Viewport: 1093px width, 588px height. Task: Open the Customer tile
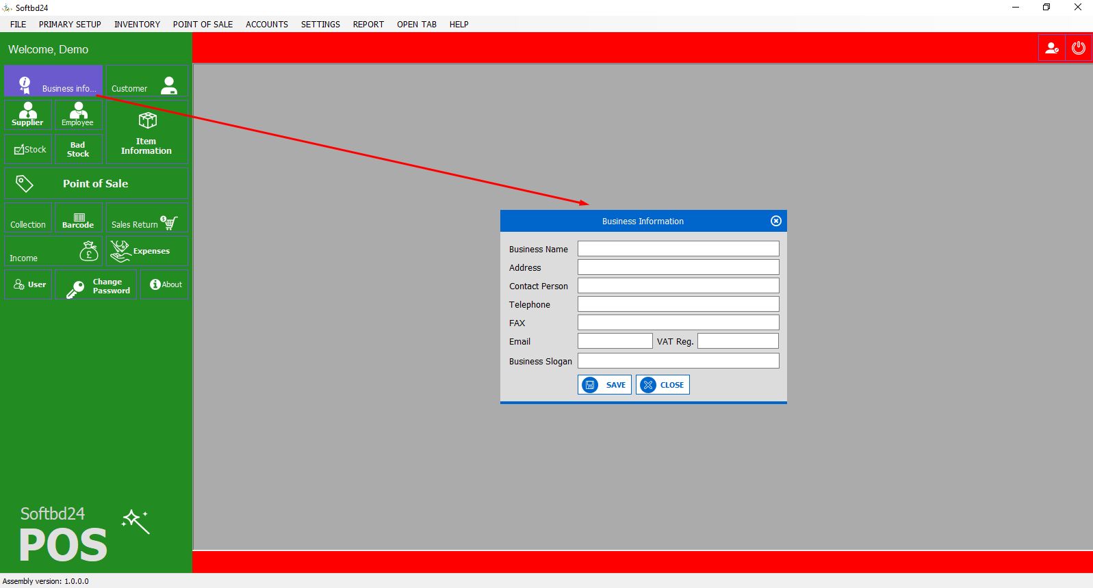(x=146, y=81)
